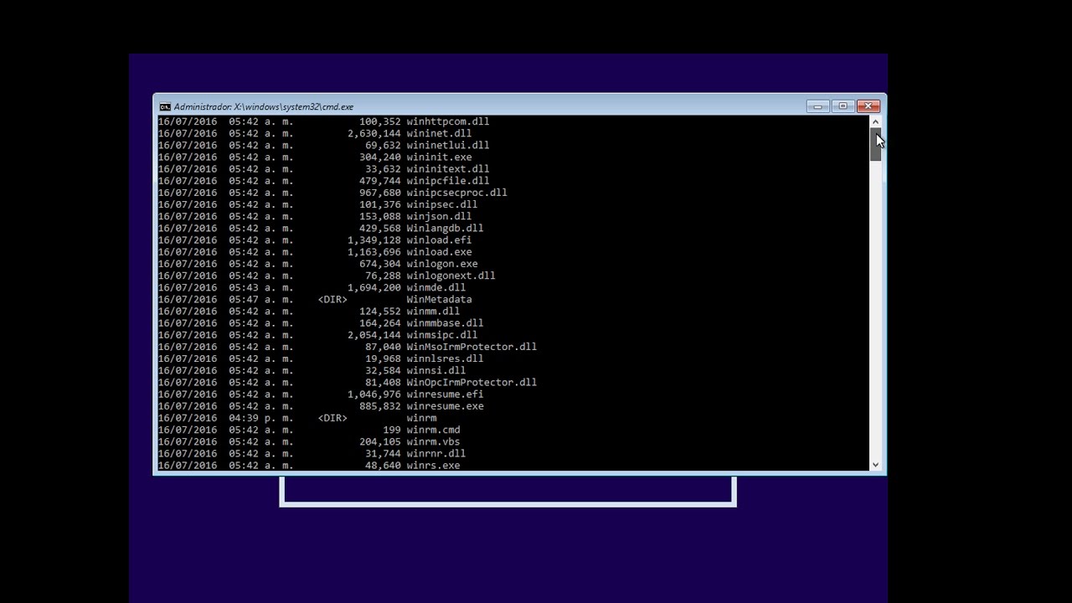Click the <DIR> marker beside WinMetadata
Image resolution: width=1072 pixels, height=603 pixels.
(332, 299)
